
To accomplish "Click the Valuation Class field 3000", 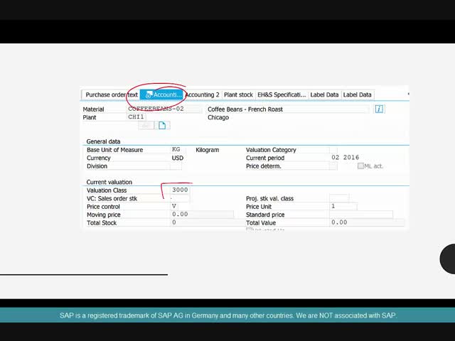I will pos(180,190).
